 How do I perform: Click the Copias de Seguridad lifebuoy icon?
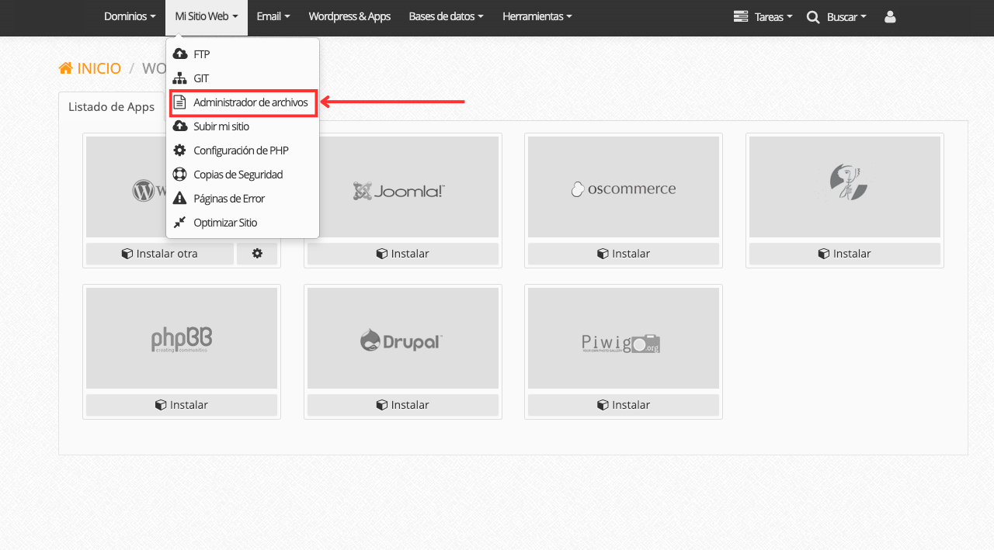(x=179, y=175)
